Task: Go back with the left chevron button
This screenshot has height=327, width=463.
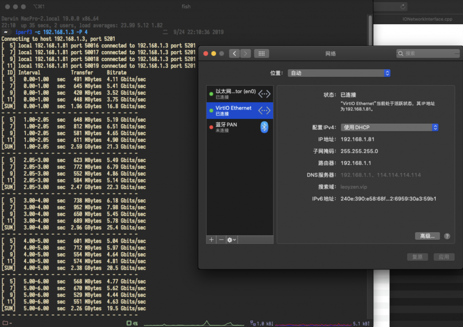Action: click(234, 53)
